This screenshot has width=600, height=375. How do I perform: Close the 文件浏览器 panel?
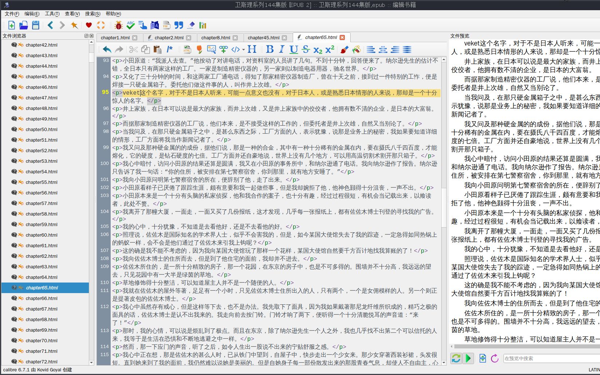tap(91, 36)
